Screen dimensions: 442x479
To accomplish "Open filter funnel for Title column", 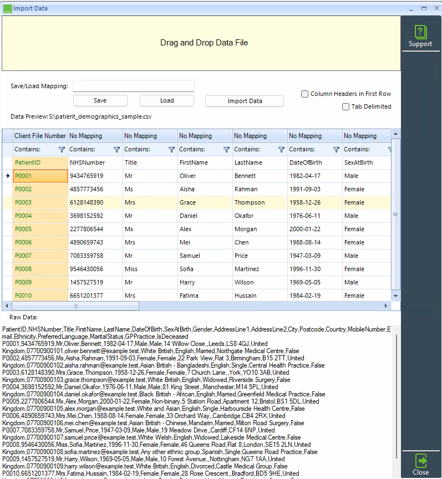I will pyautogui.click(x=172, y=149).
